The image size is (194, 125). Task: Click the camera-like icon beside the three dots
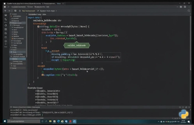click(x=185, y=7)
